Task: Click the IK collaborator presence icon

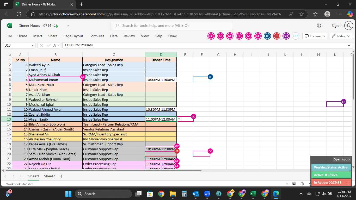Action: pos(267,36)
